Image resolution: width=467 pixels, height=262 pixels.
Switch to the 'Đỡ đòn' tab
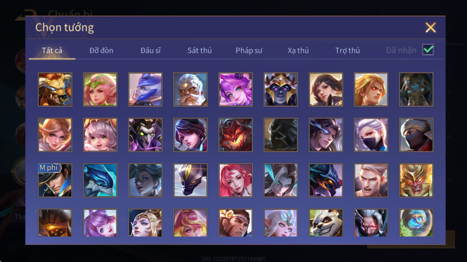[101, 50]
